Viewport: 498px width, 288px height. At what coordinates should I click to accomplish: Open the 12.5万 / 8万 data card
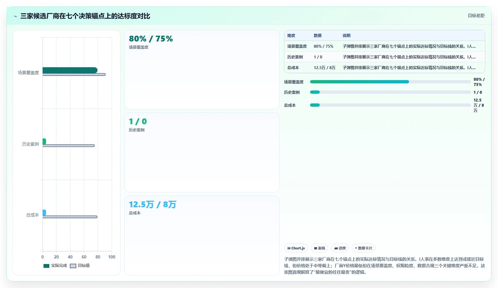[202, 235]
